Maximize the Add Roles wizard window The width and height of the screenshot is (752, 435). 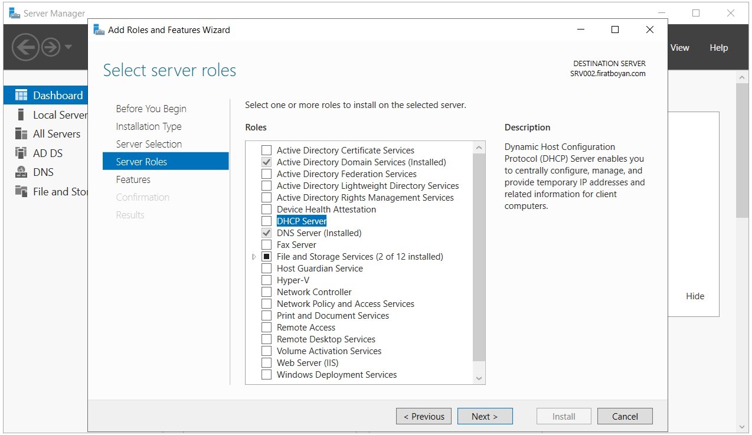pyautogui.click(x=615, y=30)
